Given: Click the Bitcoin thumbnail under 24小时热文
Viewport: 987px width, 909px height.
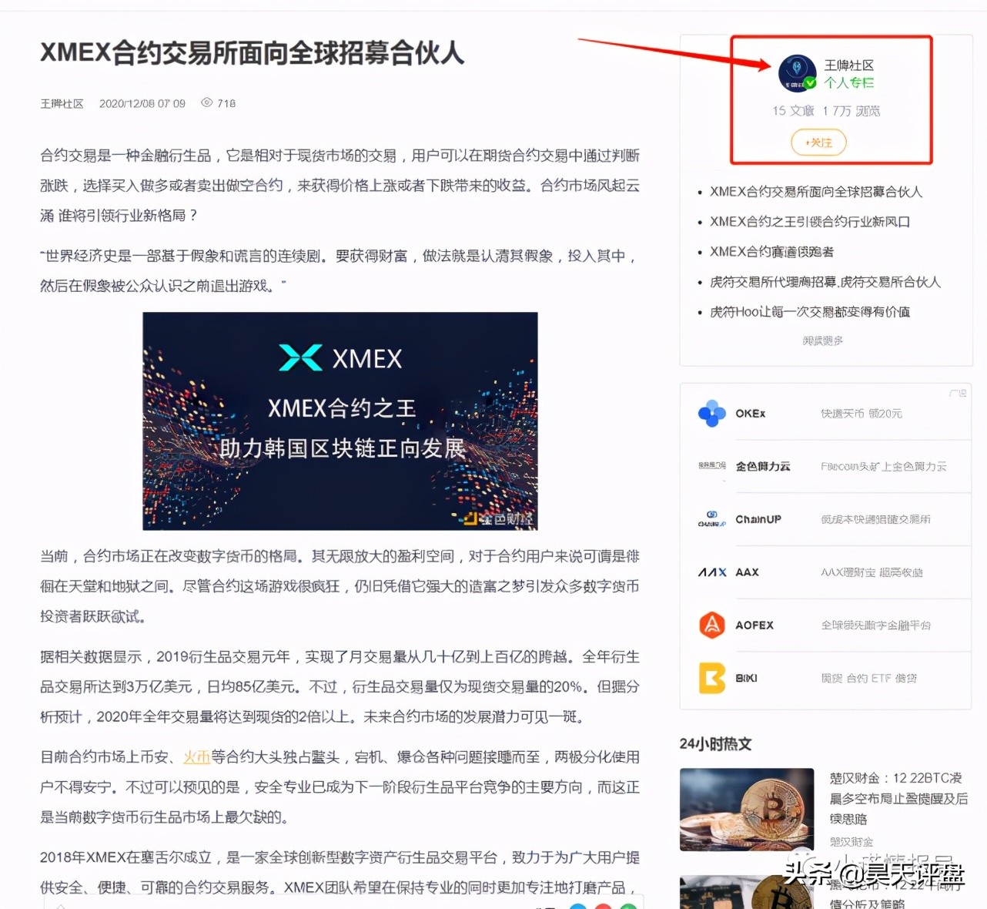Looking at the screenshot, I should 746,809.
